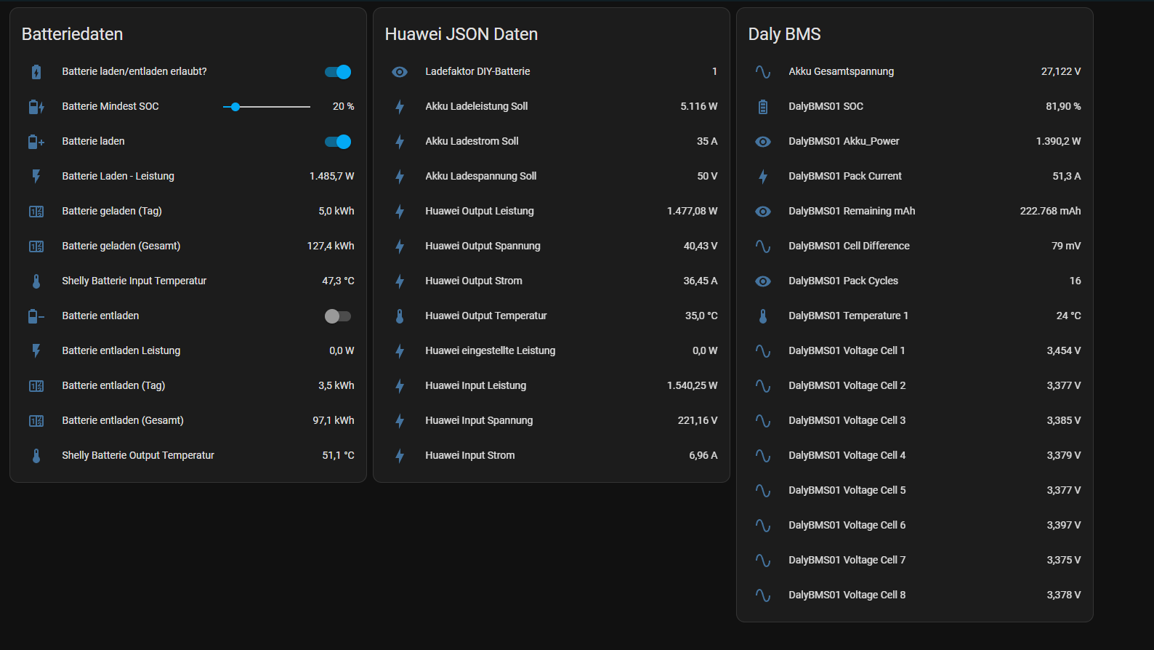Enable the Batterie entladen toggle
The width and height of the screenshot is (1154, 650).
pos(338,316)
